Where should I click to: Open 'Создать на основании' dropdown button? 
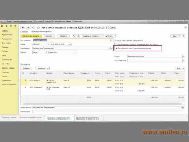click(92, 36)
